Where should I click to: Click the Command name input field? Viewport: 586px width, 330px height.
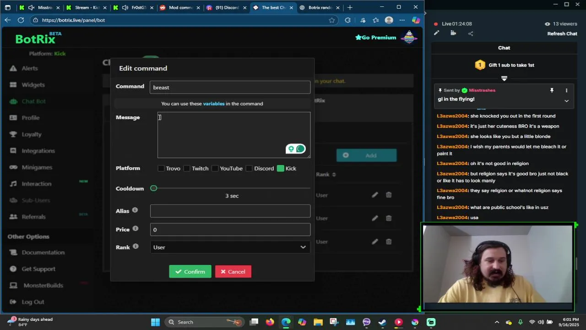coord(230,88)
